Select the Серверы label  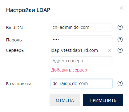15,50
